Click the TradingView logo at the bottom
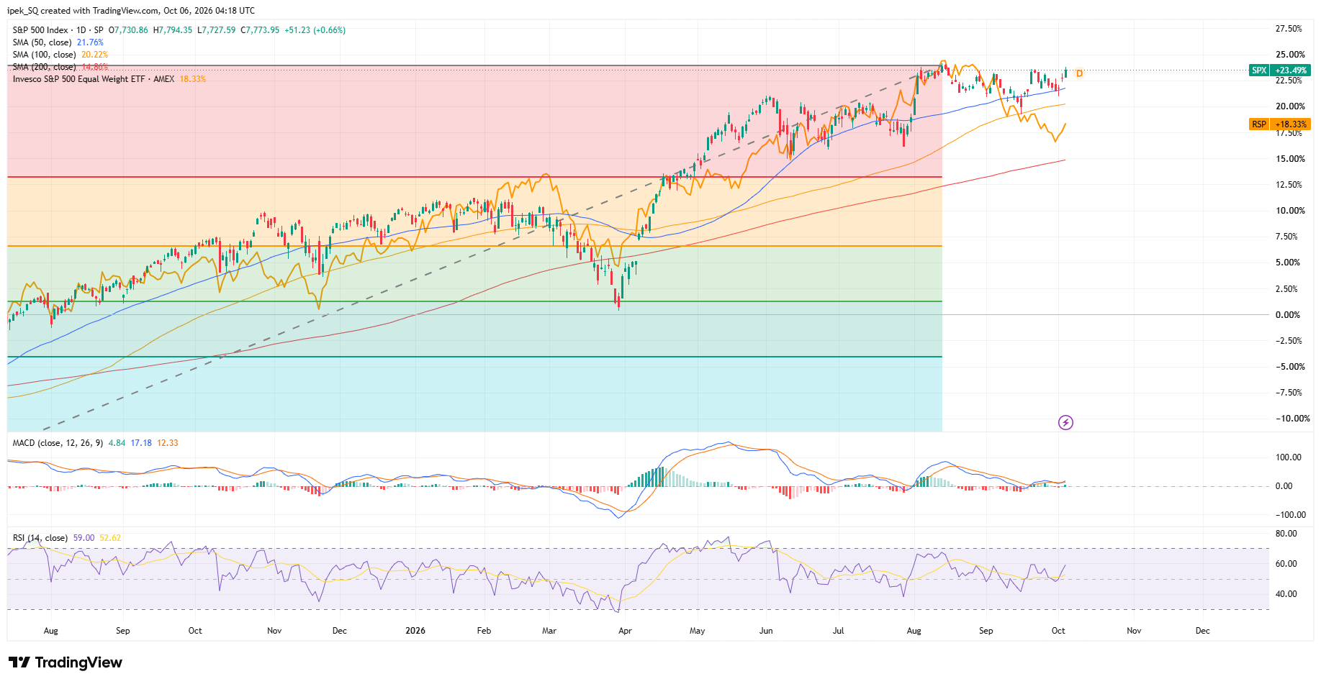Viewport: 1321px width, 684px height. [x=66, y=662]
